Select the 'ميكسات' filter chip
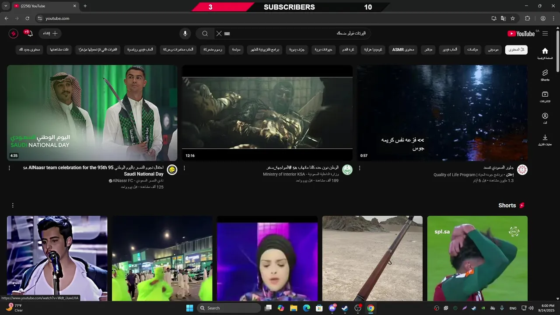Viewport: 560px width, 315px height. tap(472, 50)
